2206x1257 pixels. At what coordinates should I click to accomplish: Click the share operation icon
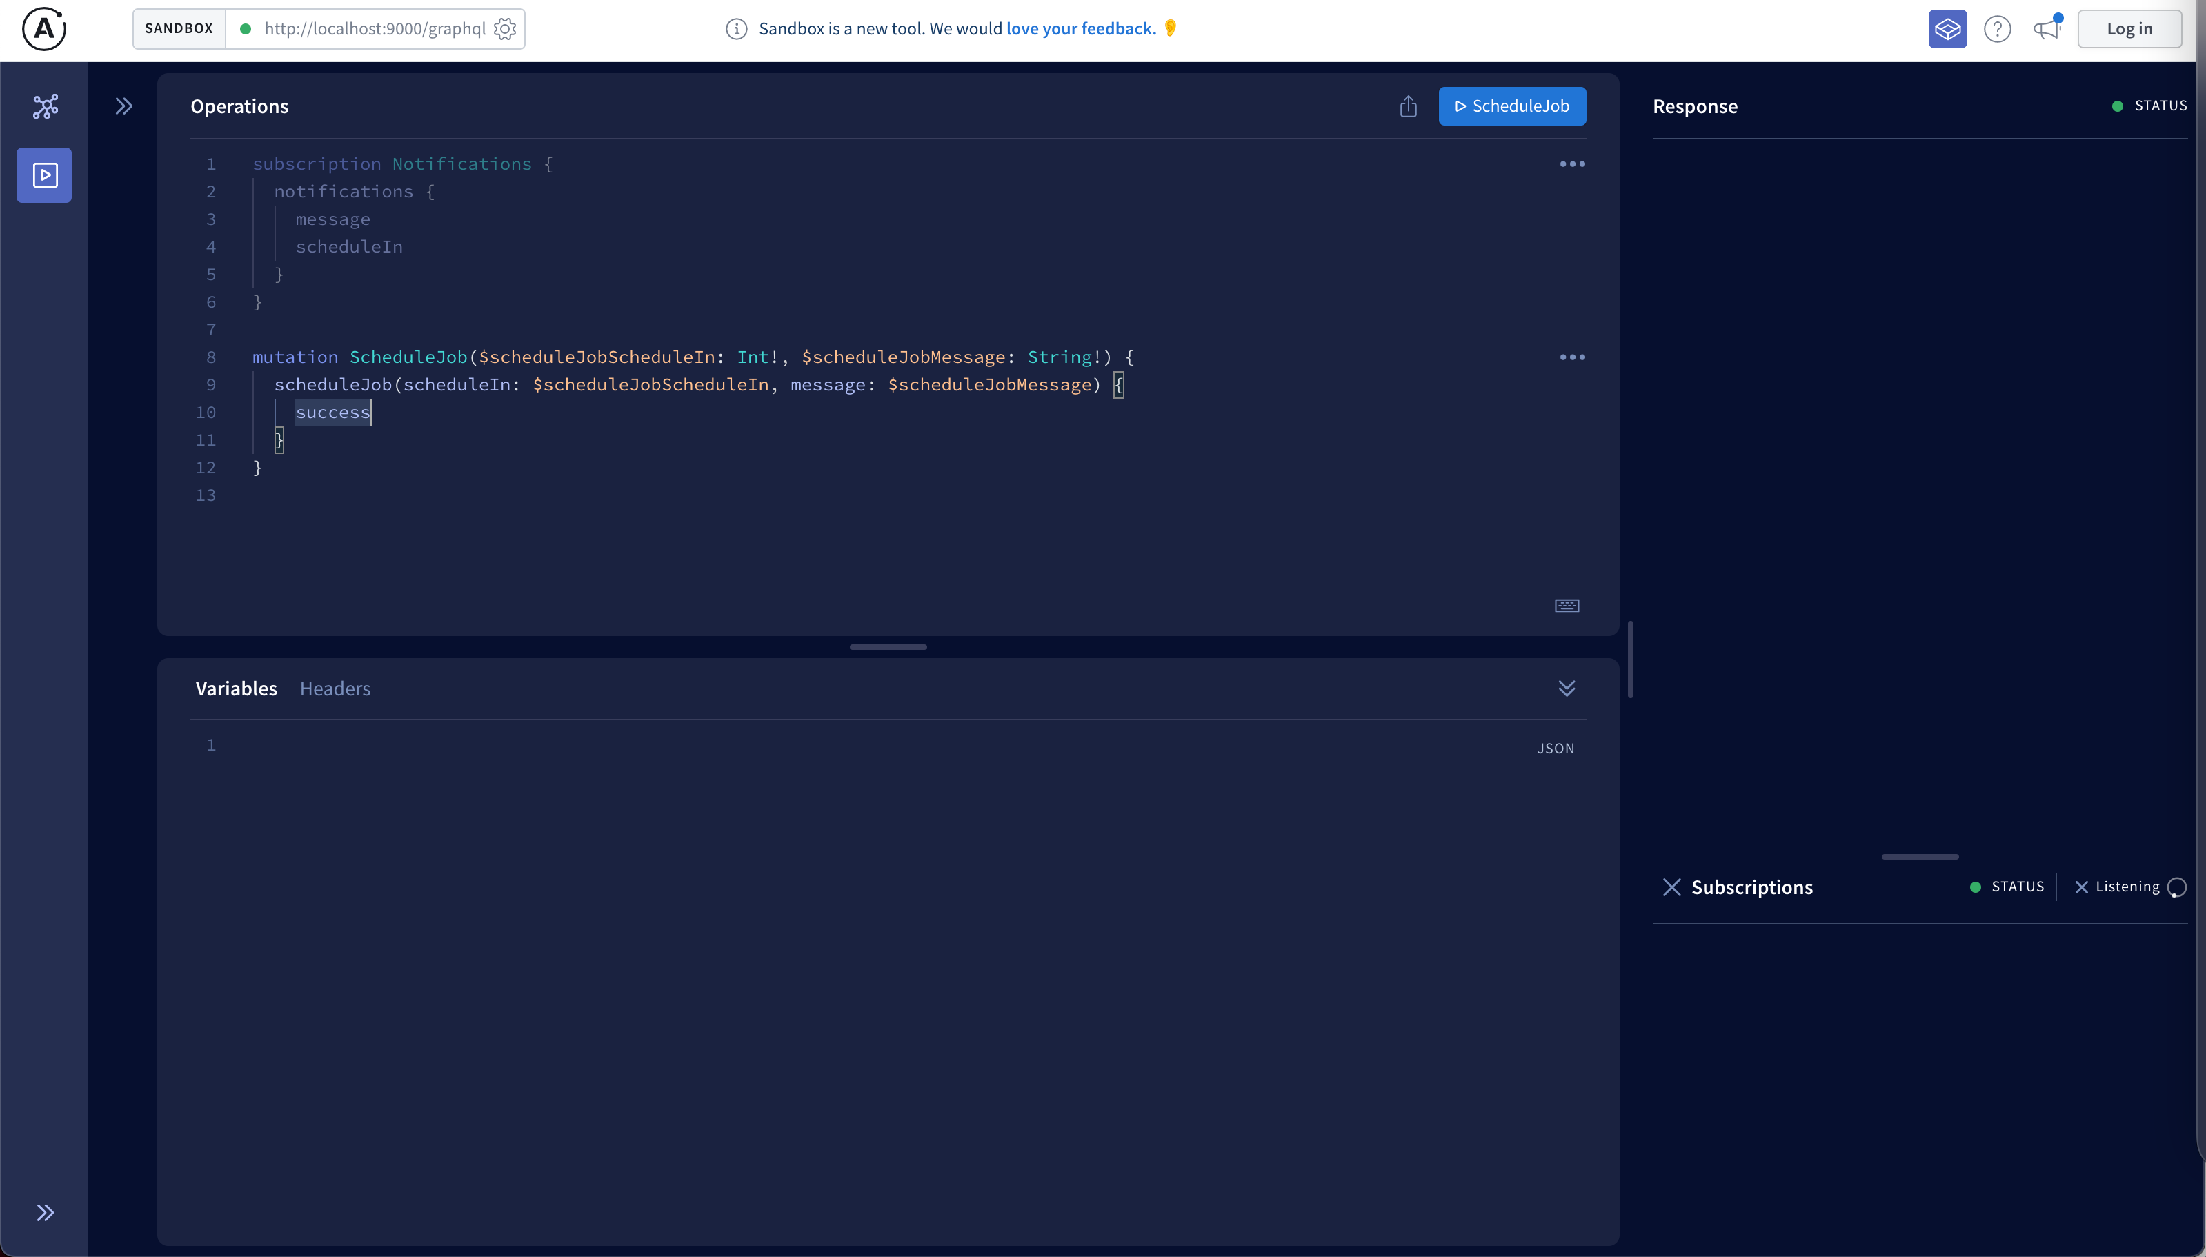click(1408, 106)
